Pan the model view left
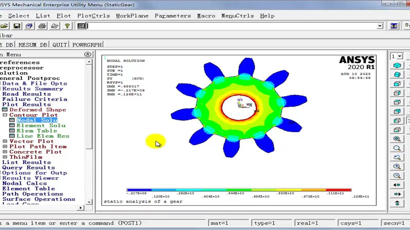The height and width of the screenshot is (230, 410). pyautogui.click(x=397, y=185)
